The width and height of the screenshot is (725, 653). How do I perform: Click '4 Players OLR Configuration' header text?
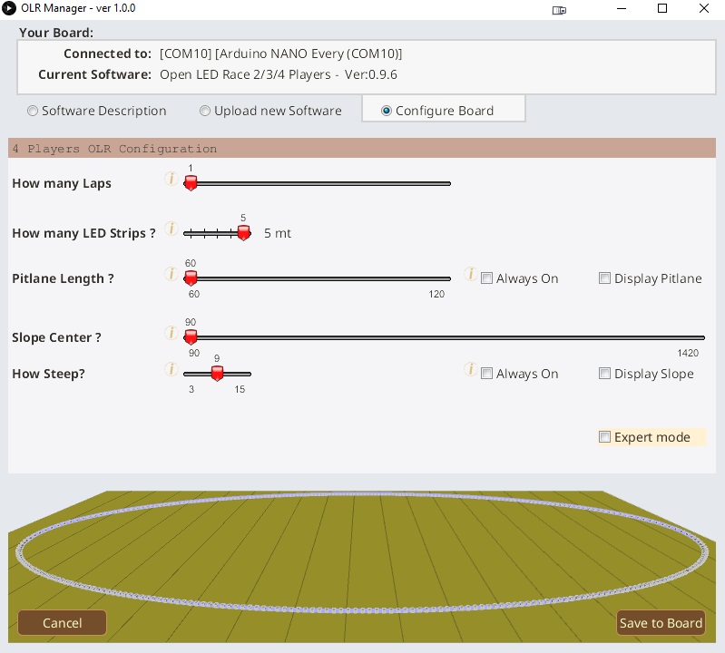coord(114,149)
